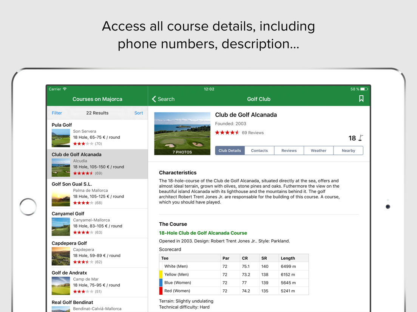Viewport: 417px width, 312px height.
Task: Tap Capdepera Golf star rating (62)
Action: (x=88, y=262)
